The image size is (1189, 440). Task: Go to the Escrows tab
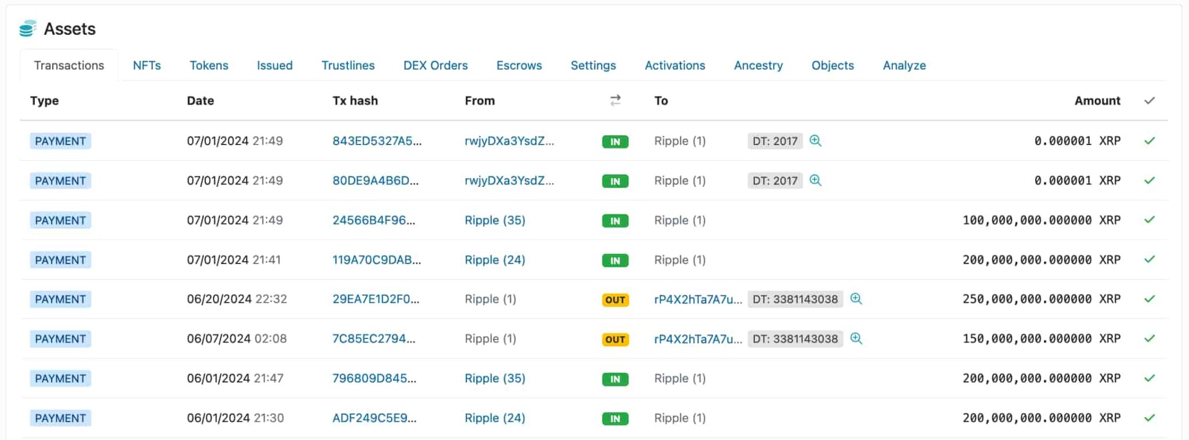[x=519, y=66]
